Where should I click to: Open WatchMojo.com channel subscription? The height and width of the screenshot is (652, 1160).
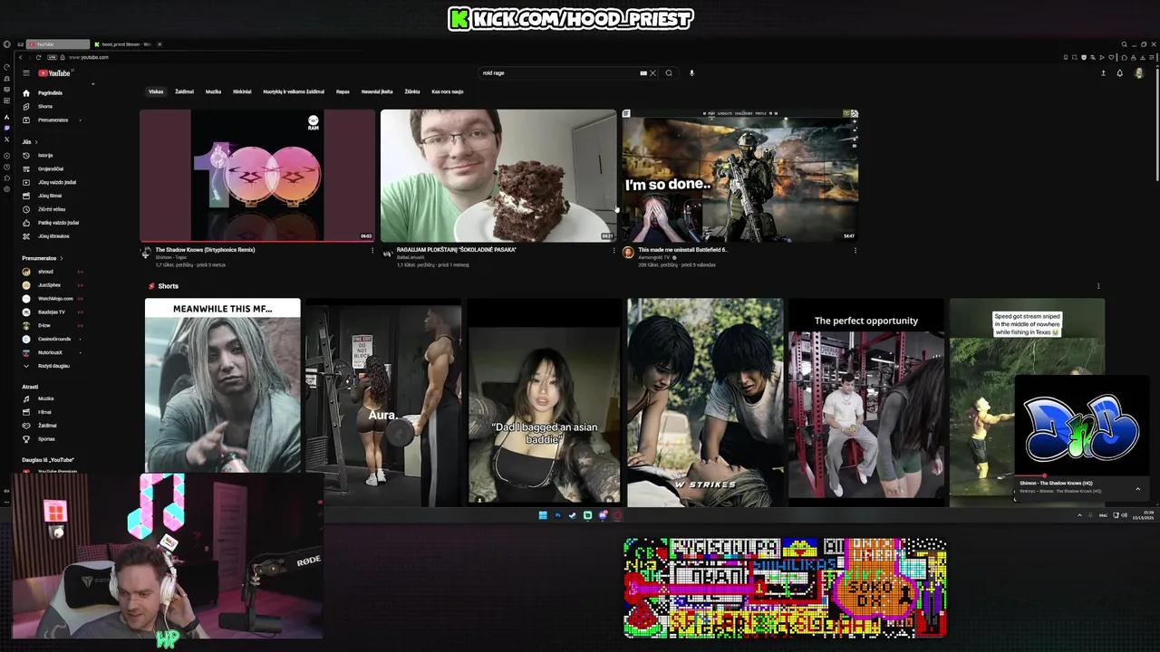pyautogui.click(x=54, y=299)
